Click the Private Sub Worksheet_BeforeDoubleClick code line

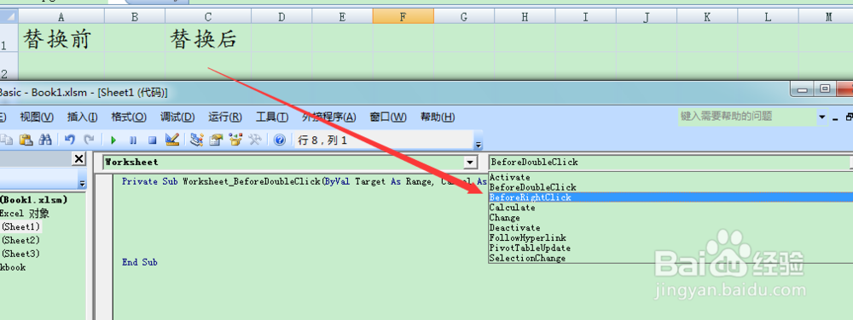click(304, 181)
